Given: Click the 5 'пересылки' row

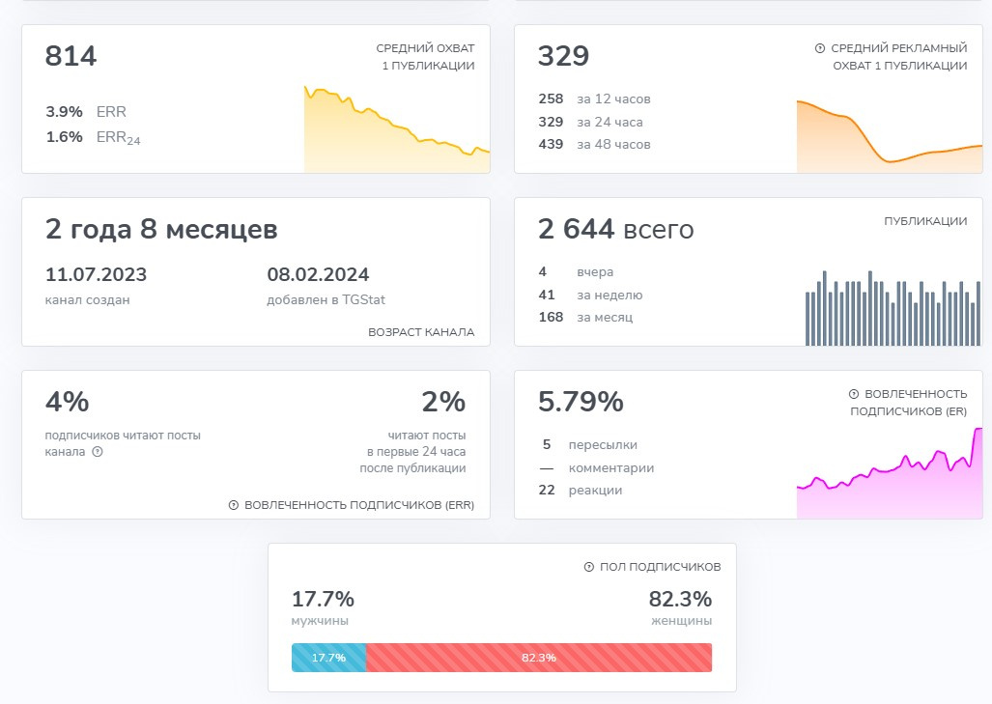Looking at the screenshot, I should [x=589, y=444].
